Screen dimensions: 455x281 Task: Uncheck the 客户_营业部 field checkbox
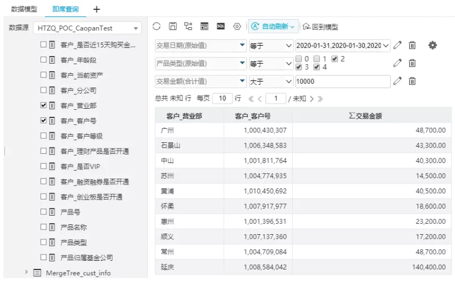click(43, 105)
